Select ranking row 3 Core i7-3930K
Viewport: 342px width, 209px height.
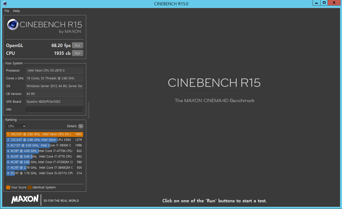click(x=44, y=145)
